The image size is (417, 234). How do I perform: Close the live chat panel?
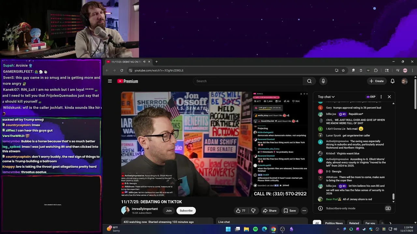[x=389, y=97]
